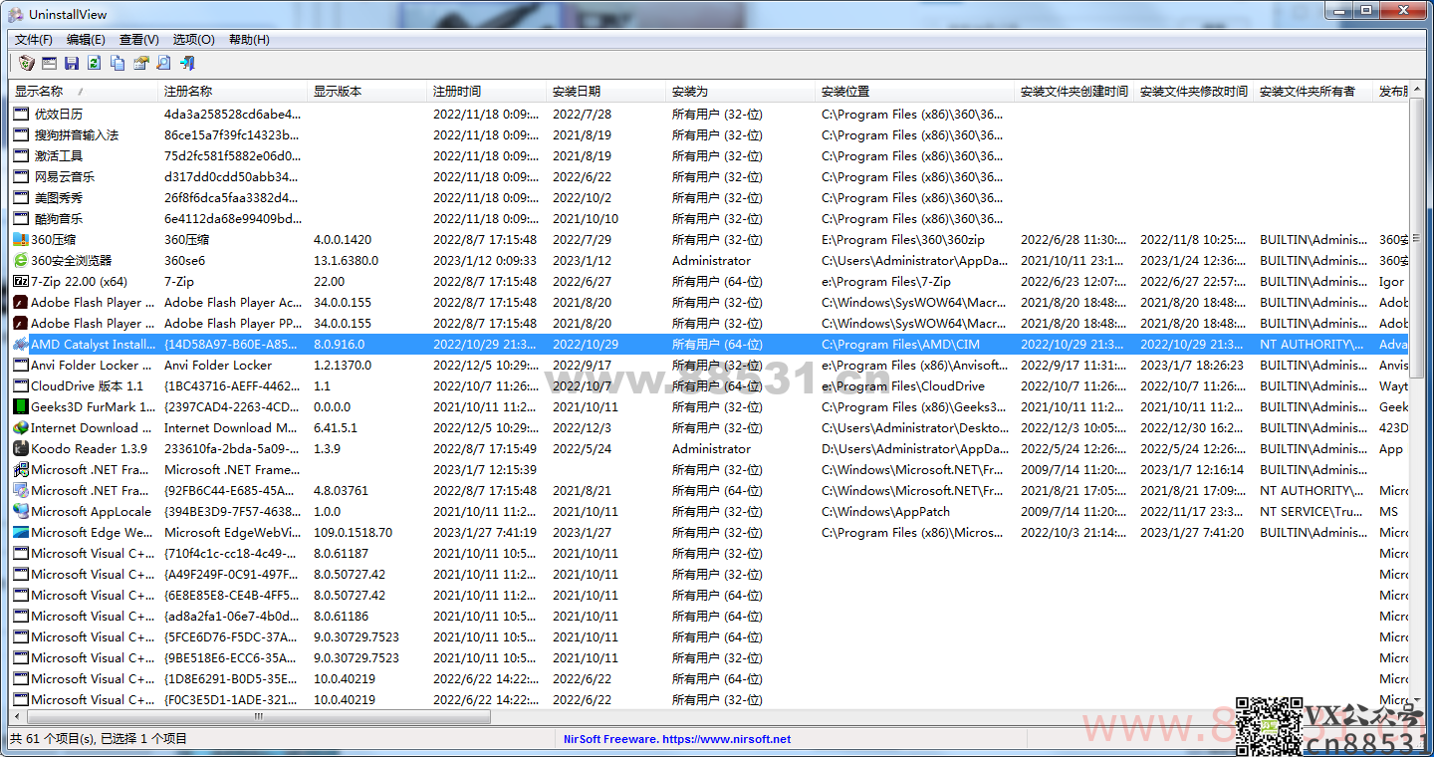The image size is (1434, 757).
Task: Sort by the 注册名称 column header
Action: click(x=233, y=92)
